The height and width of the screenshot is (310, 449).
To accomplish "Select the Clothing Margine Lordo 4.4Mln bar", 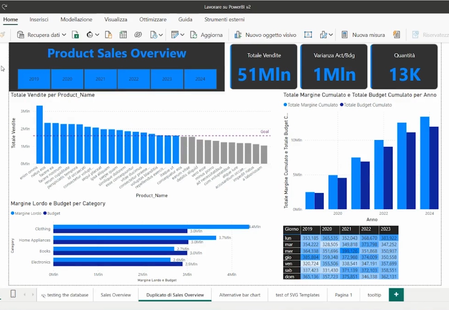I will pyautogui.click(x=151, y=226).
